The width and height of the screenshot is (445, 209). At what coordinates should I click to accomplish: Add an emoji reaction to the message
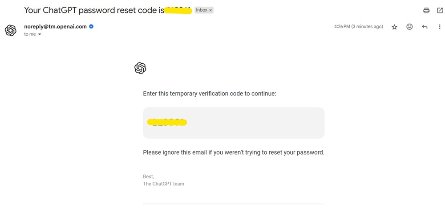click(409, 27)
